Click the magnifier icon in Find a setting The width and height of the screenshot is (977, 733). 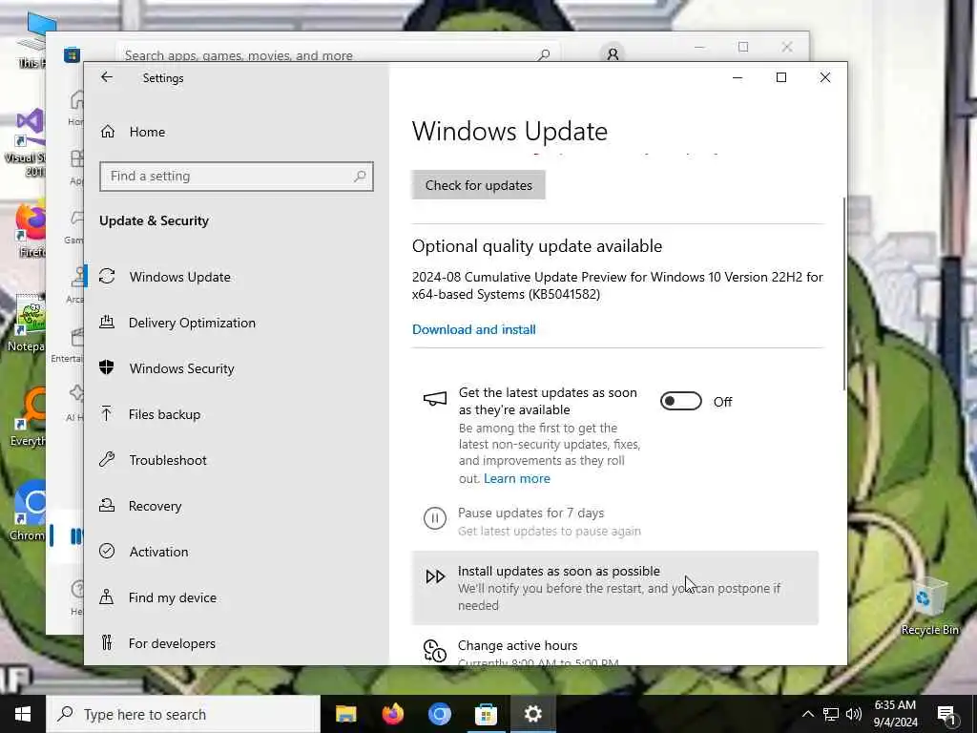pyautogui.click(x=360, y=177)
